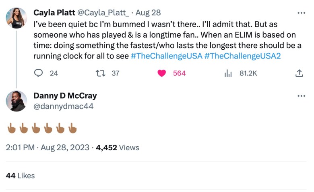Click the share upload icon
Image resolution: width=314 pixels, height=192 pixels.
pyautogui.click(x=299, y=73)
